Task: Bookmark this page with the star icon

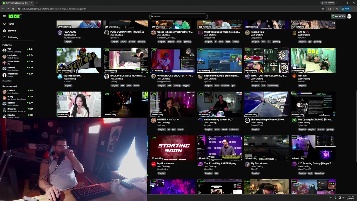Action: [323, 9]
